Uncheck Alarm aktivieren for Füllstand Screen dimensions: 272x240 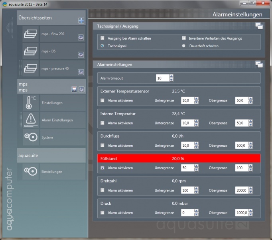[x=102, y=168]
